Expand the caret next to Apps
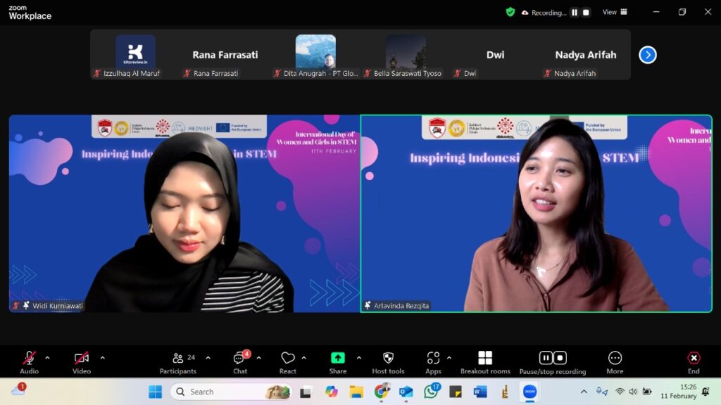Image resolution: width=721 pixels, height=405 pixels. pyautogui.click(x=449, y=358)
